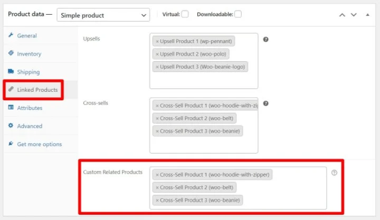Enable the Virtual checkbox
380x220 pixels.
[x=185, y=14]
